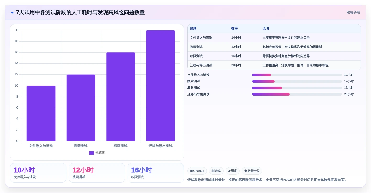Click the Chart.js tag chip
Image resolution: width=371 pixels, height=193 pixels.
[x=197, y=171]
